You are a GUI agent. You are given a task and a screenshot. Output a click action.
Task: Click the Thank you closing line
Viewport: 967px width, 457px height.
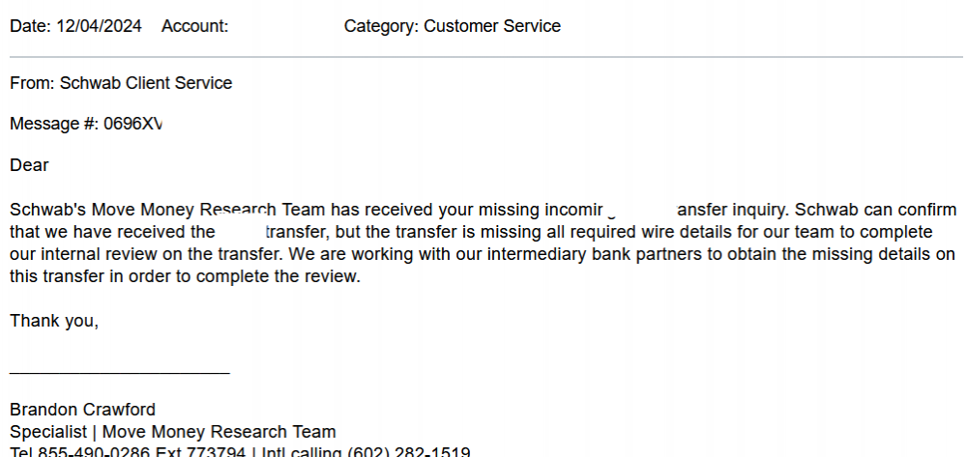coord(54,321)
